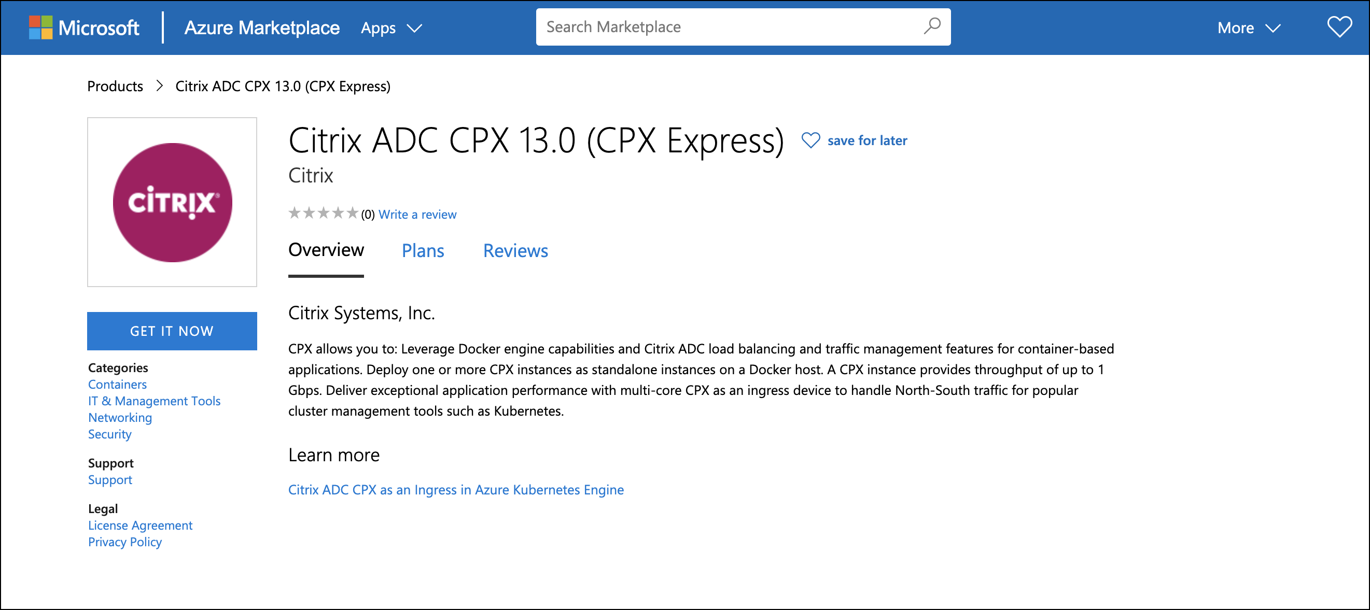Screen dimensions: 1370x610
Task: Click the Microsoft logo
Action: pos(84,27)
